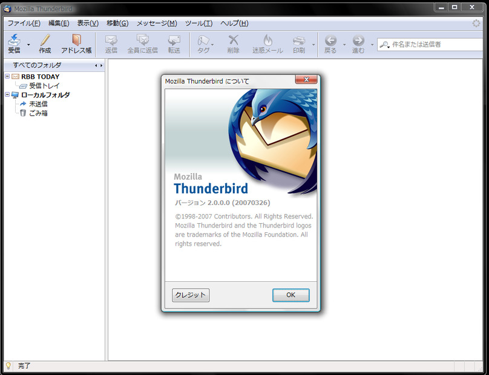Screen dimensions: 489x375
Task: Click the Thunderbird logo image in dialog
Action: tap(272, 142)
